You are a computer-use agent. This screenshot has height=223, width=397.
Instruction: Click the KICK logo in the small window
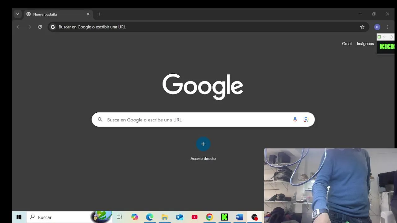(x=387, y=46)
